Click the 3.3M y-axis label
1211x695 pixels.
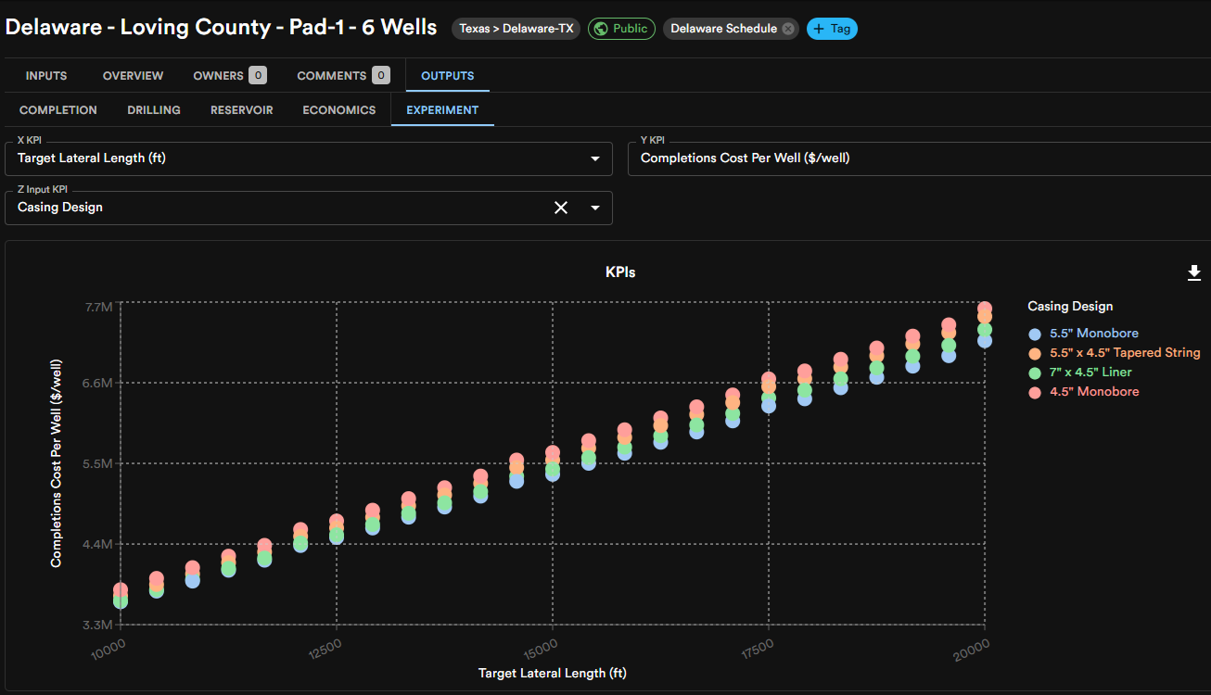click(98, 625)
